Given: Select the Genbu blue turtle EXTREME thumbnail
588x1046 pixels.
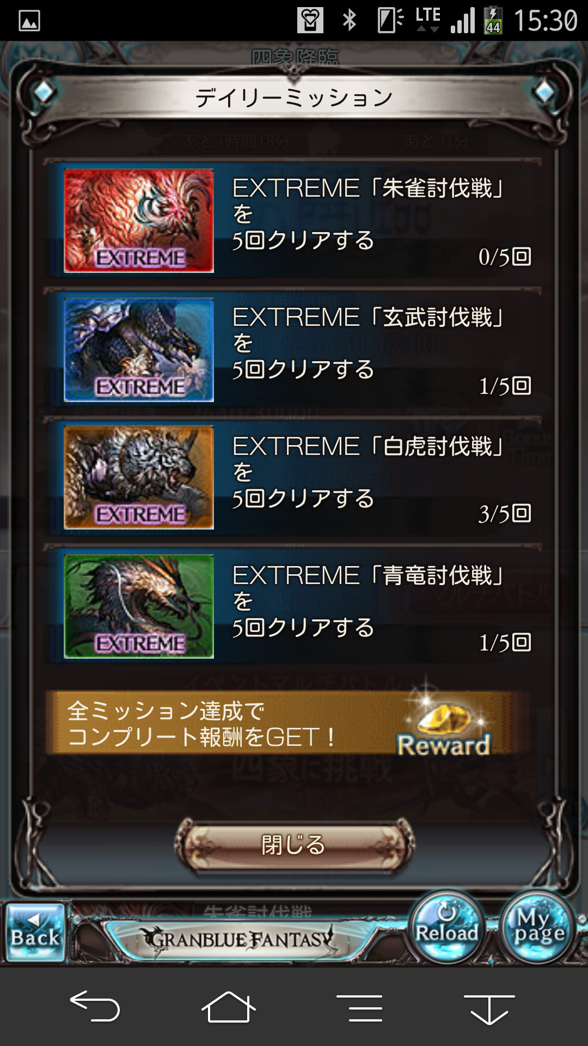Looking at the screenshot, I should coord(139,350).
